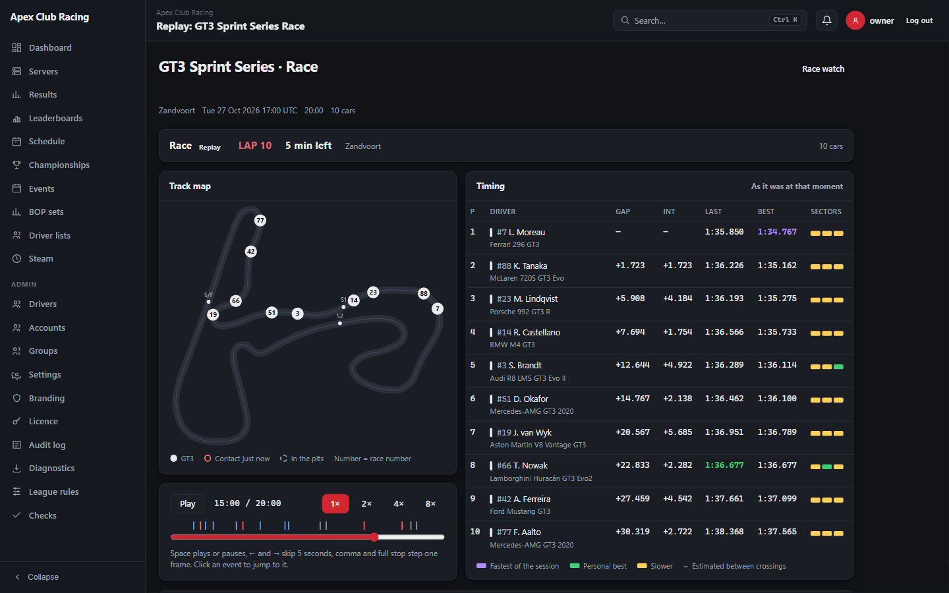
Task: Select driver #3 S. Brandt
Action: click(659, 371)
